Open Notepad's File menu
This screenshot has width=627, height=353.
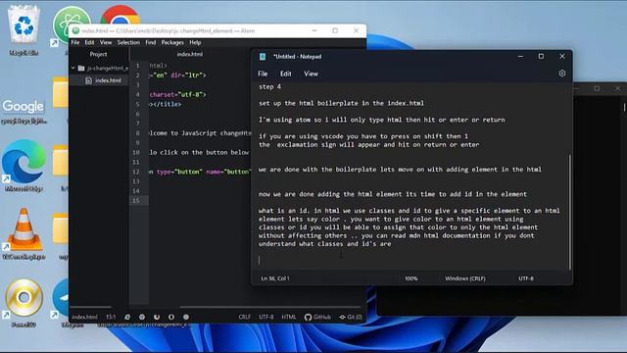263,74
